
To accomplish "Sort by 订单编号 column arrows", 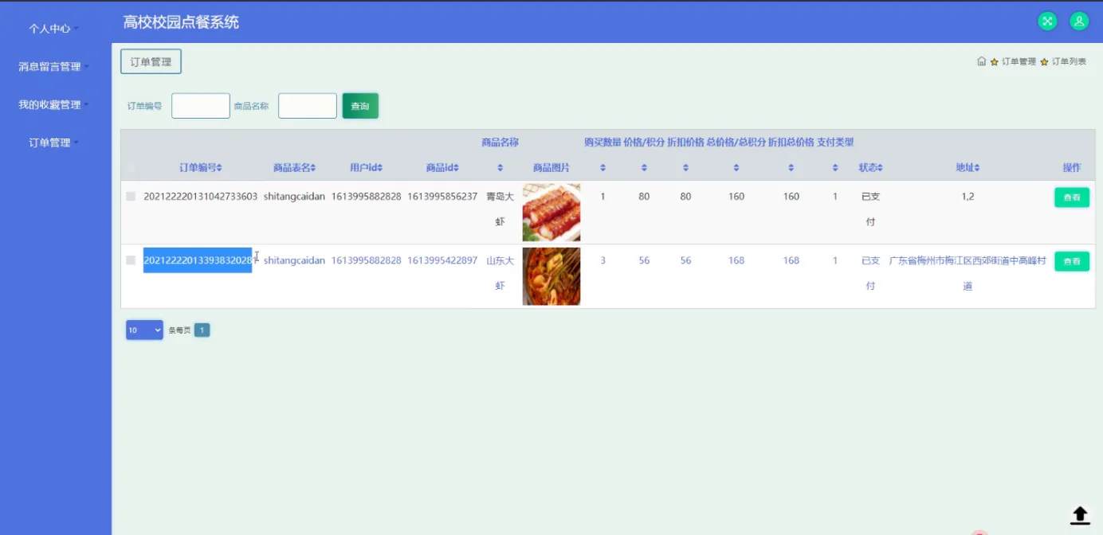I will click(x=219, y=168).
